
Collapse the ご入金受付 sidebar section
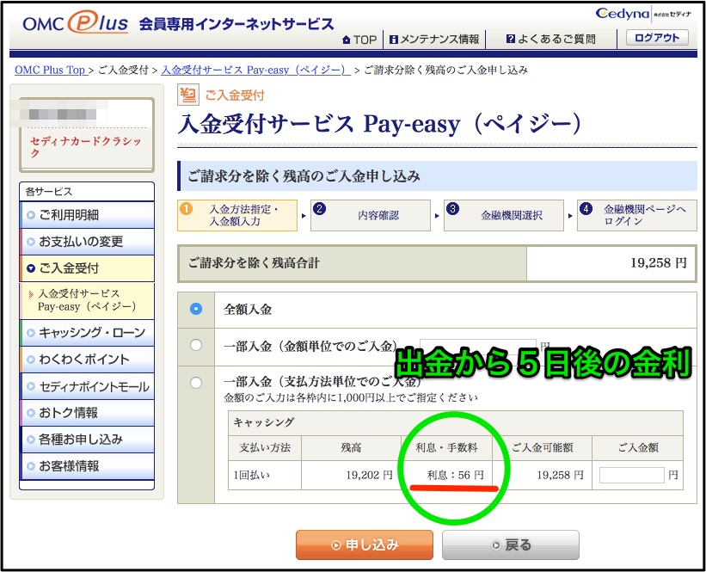[x=87, y=268]
